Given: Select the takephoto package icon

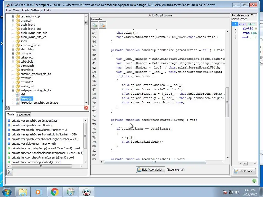Looking at the screenshot, I should point(18,57).
